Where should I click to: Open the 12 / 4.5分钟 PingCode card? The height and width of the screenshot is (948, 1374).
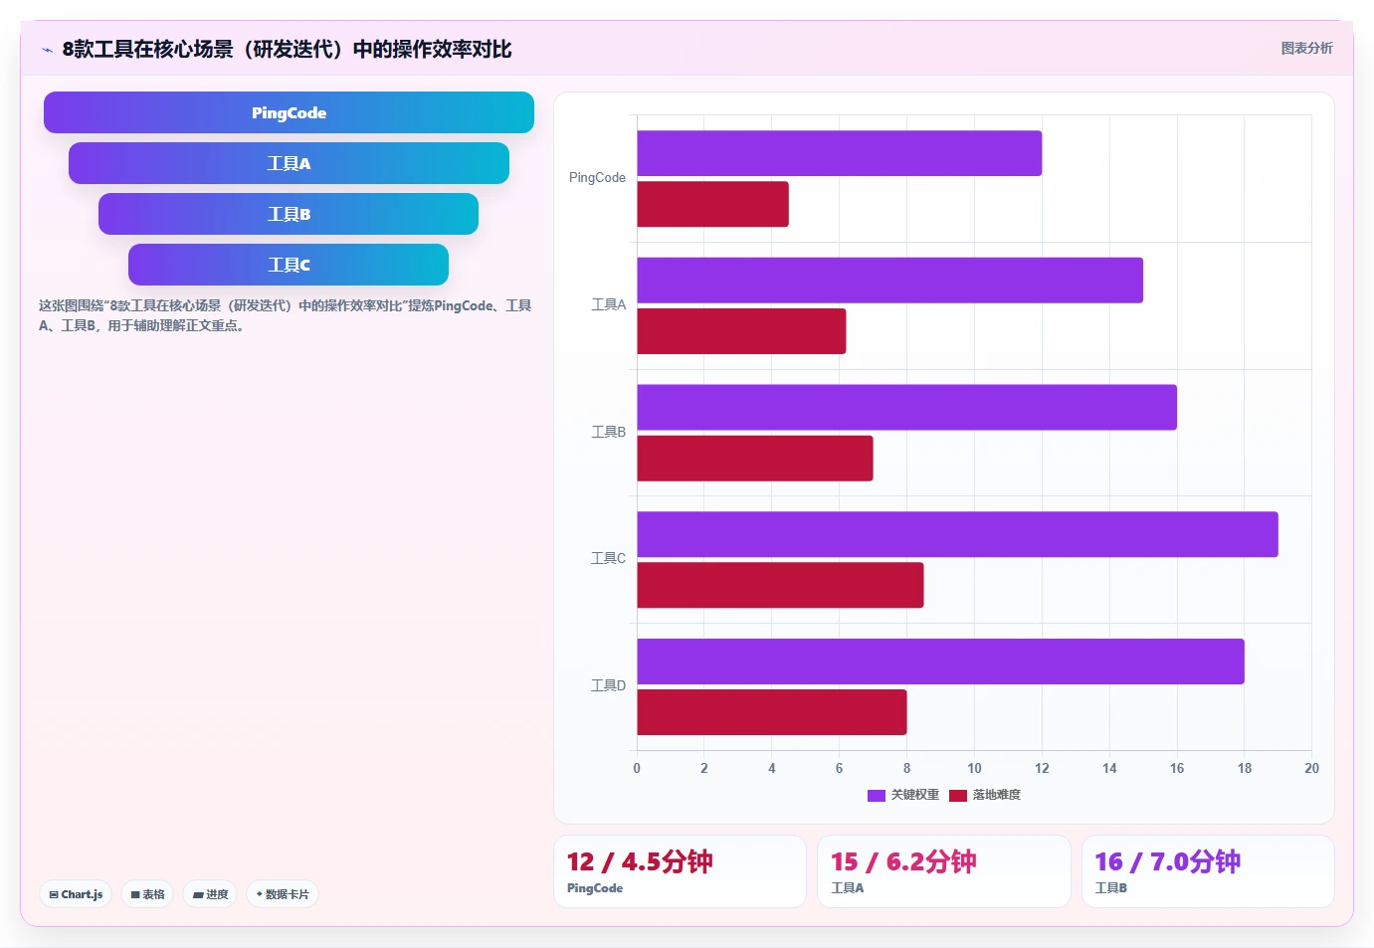[680, 871]
